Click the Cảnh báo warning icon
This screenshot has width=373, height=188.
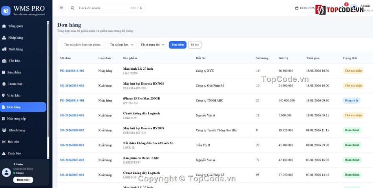tap(4, 154)
